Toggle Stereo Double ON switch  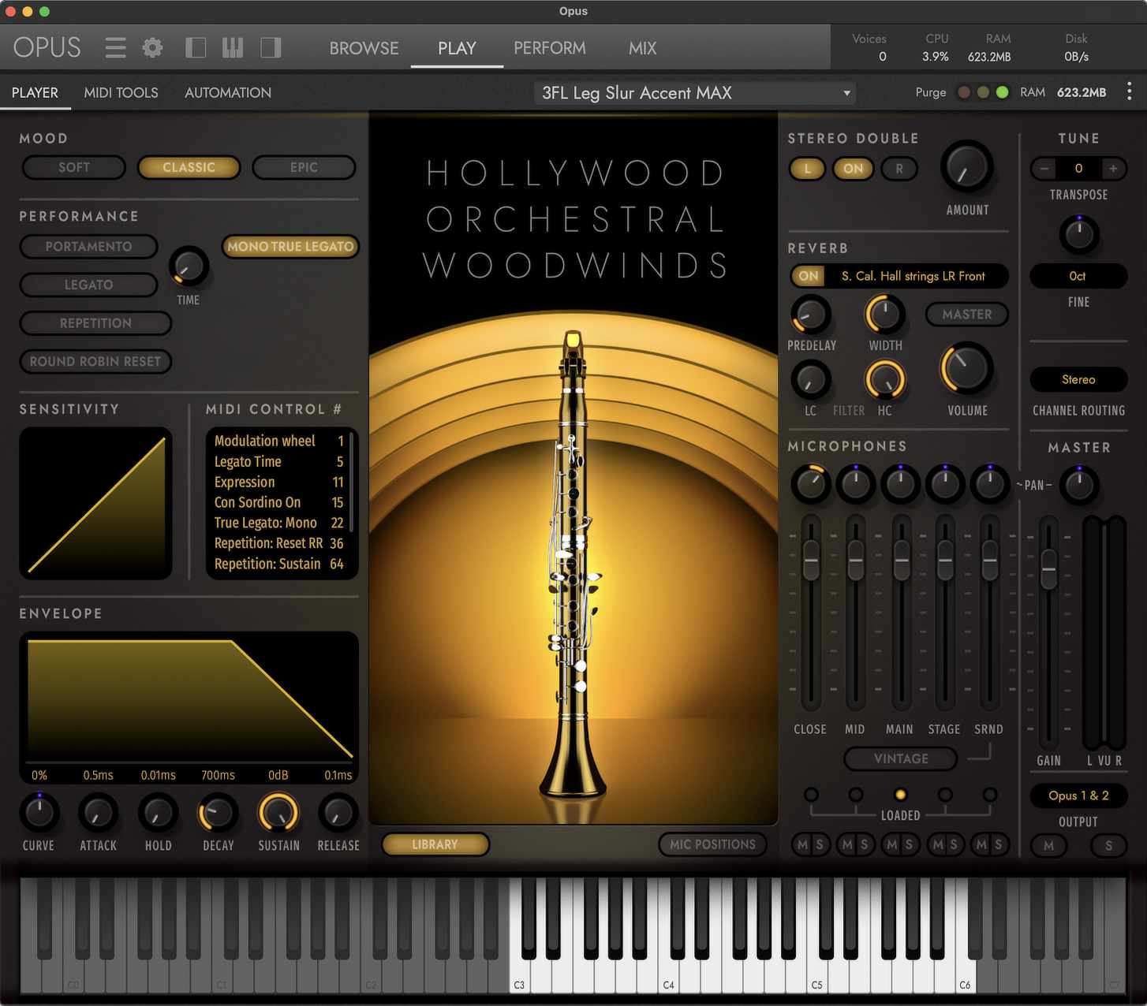[x=853, y=169]
